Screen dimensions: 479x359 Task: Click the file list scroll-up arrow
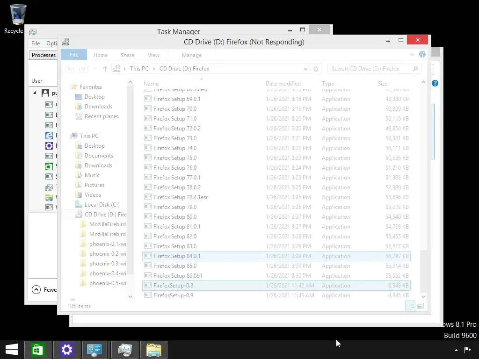(423, 82)
